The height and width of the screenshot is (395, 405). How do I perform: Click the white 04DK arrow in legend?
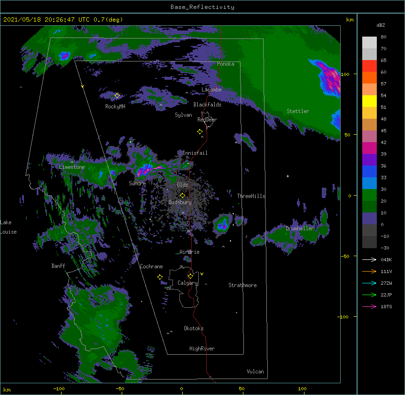[369, 259]
